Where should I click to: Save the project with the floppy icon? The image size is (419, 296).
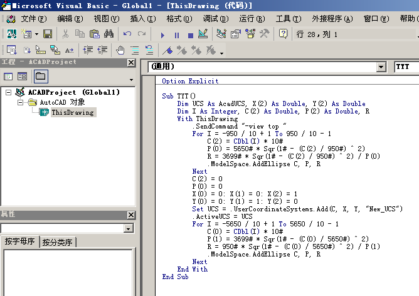coord(48,34)
